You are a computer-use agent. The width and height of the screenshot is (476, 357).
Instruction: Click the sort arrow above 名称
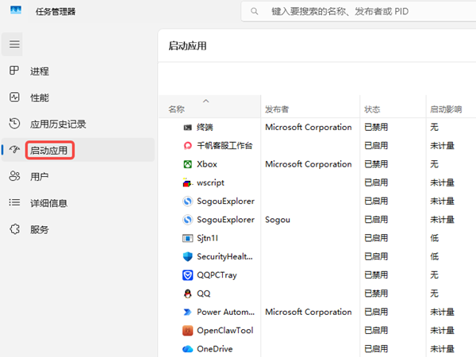(205, 101)
